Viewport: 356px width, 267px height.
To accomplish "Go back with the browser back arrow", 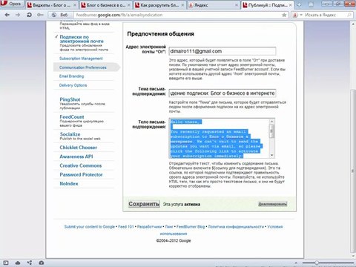I will pos(7,15).
